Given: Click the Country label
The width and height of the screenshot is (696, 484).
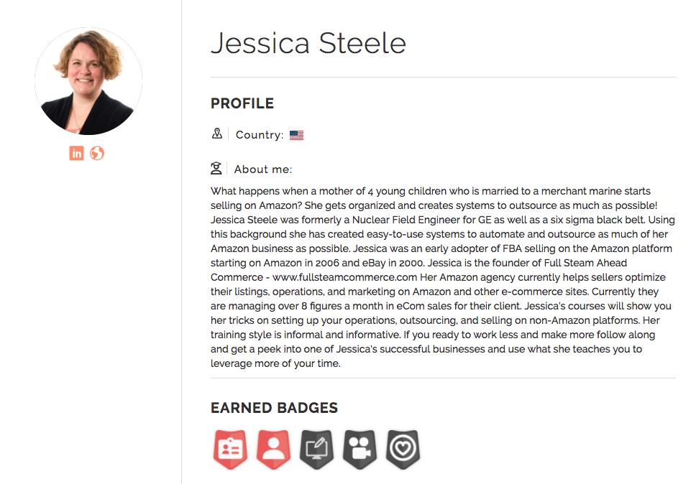Looking at the screenshot, I should coord(259,135).
